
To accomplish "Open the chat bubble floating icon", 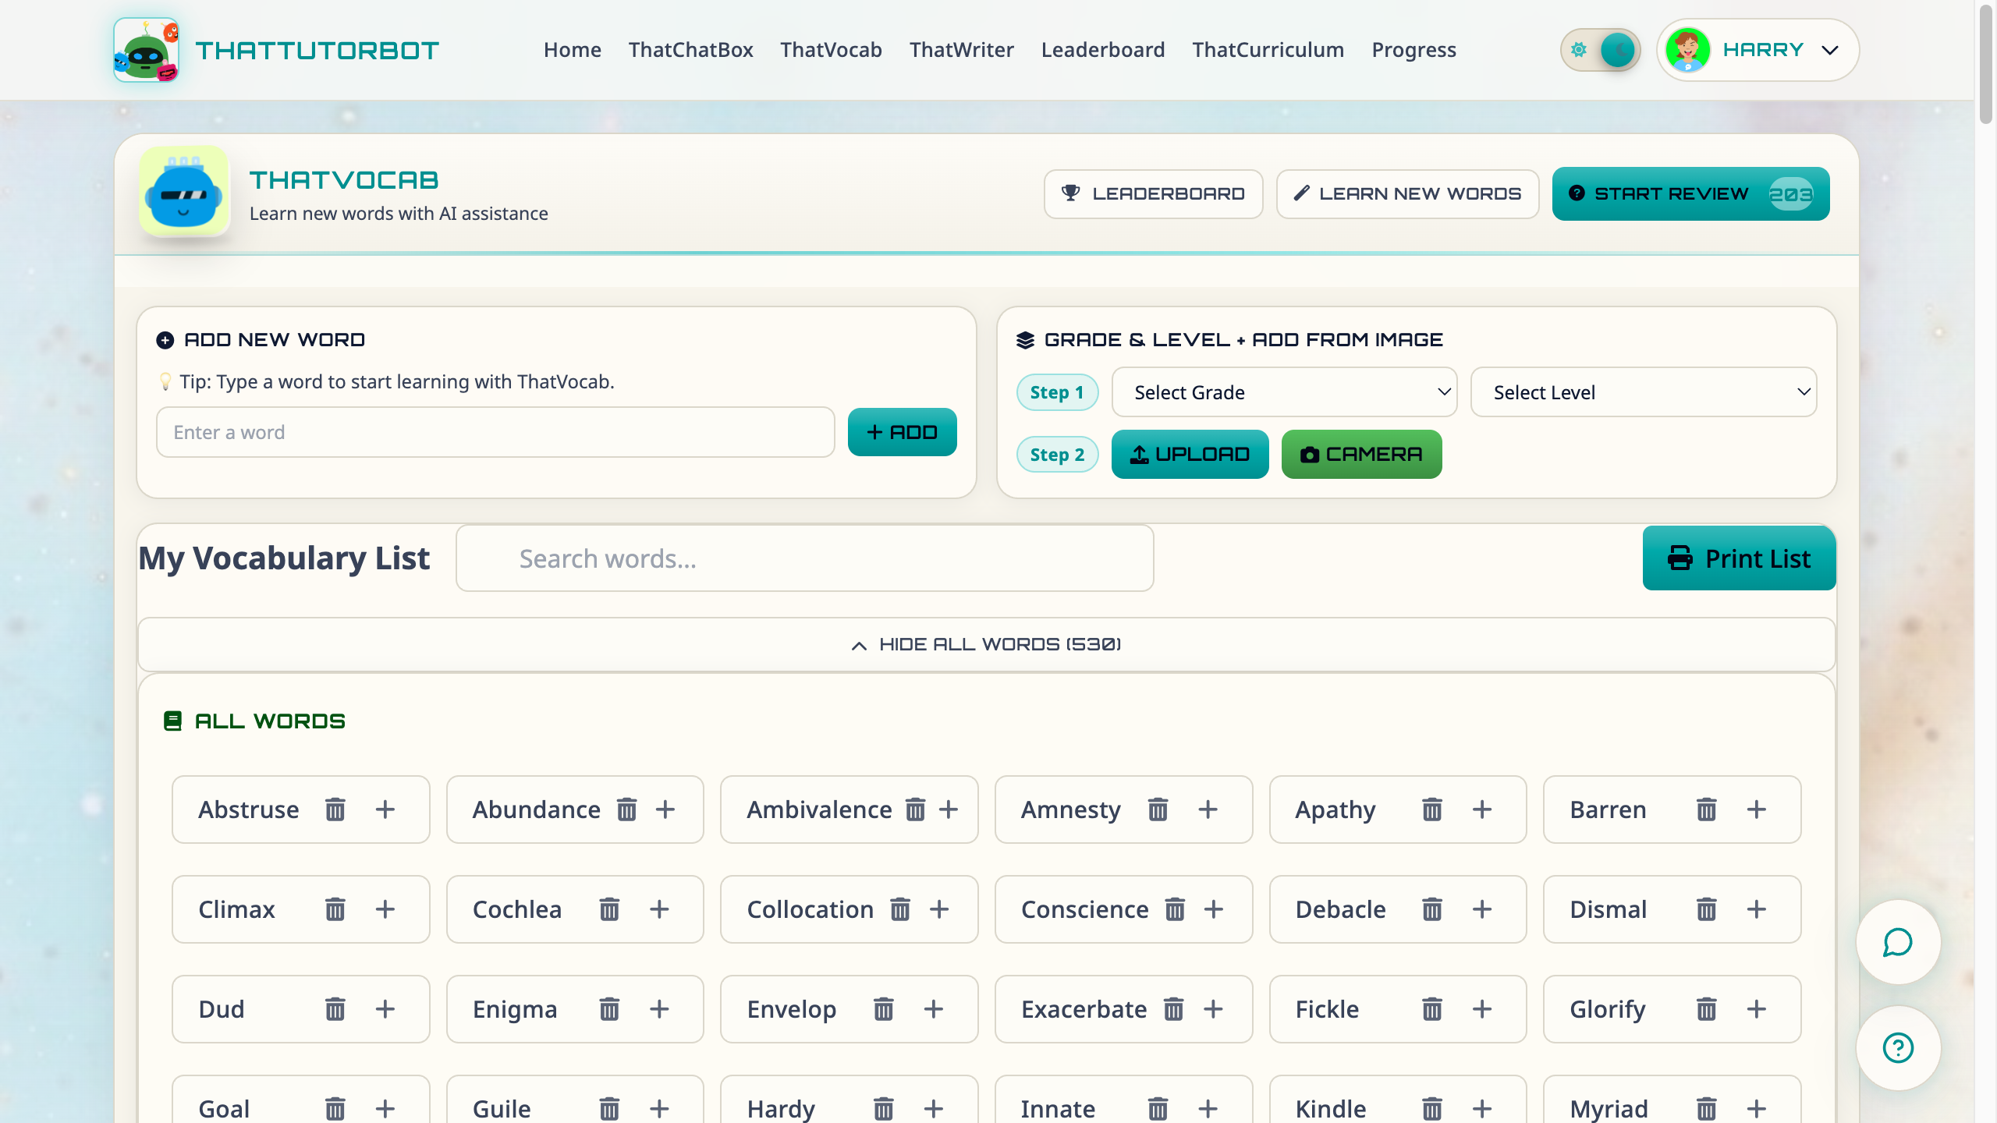I will [1898, 942].
